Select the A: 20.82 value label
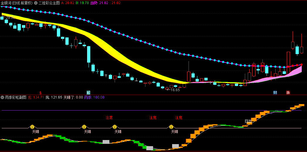Screen dimensions: 307x152 (68, 3)
